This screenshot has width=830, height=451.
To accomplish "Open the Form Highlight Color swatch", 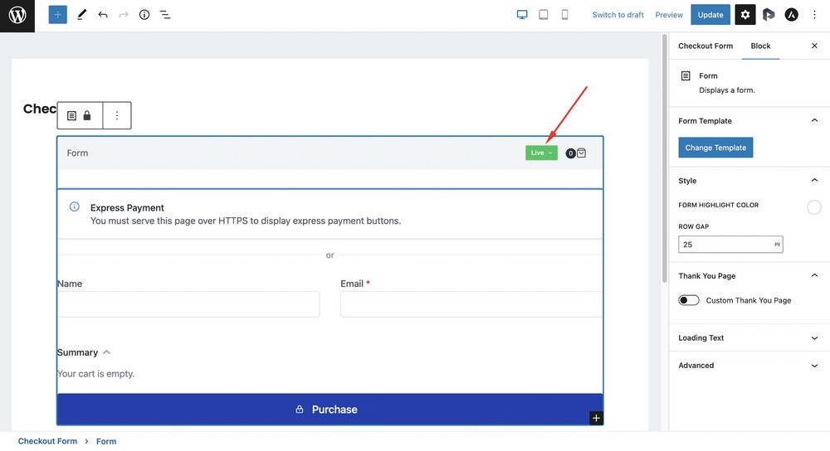I will (814, 207).
